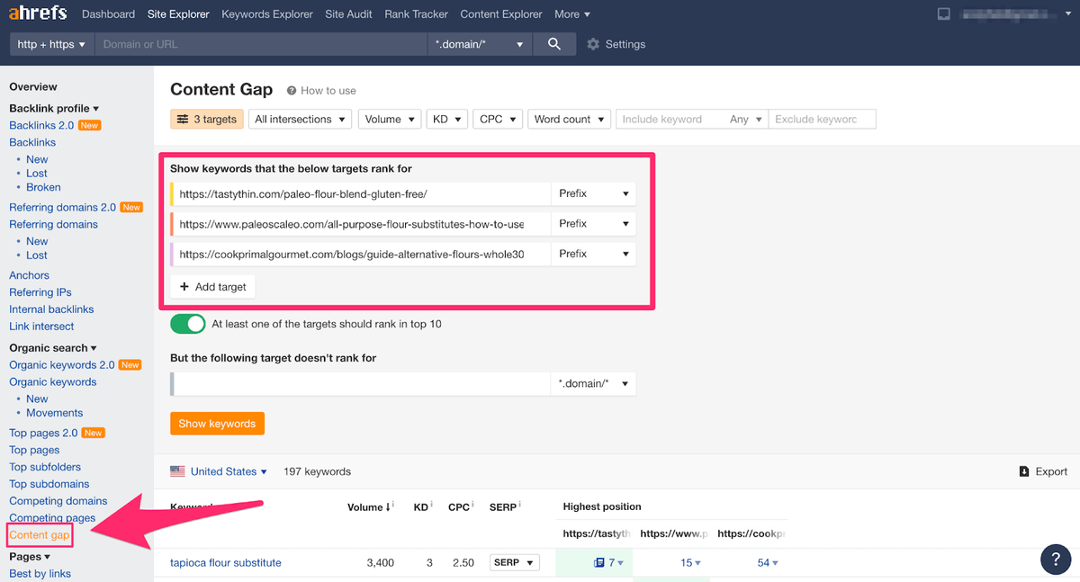Screen dimensions: 1080x582
Task: Open the SERP dropdown for tapioca flour substitute
Action: click(x=514, y=563)
